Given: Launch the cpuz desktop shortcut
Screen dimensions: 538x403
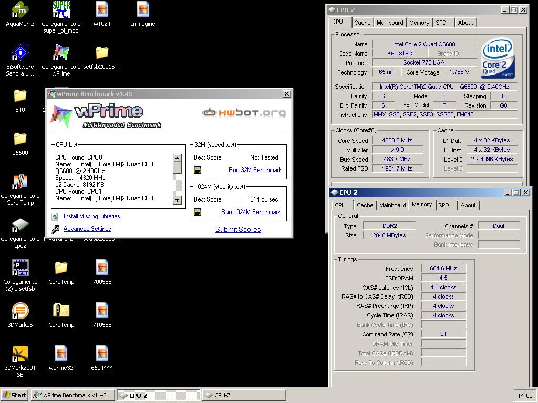Looking at the screenshot, I should [20, 225].
